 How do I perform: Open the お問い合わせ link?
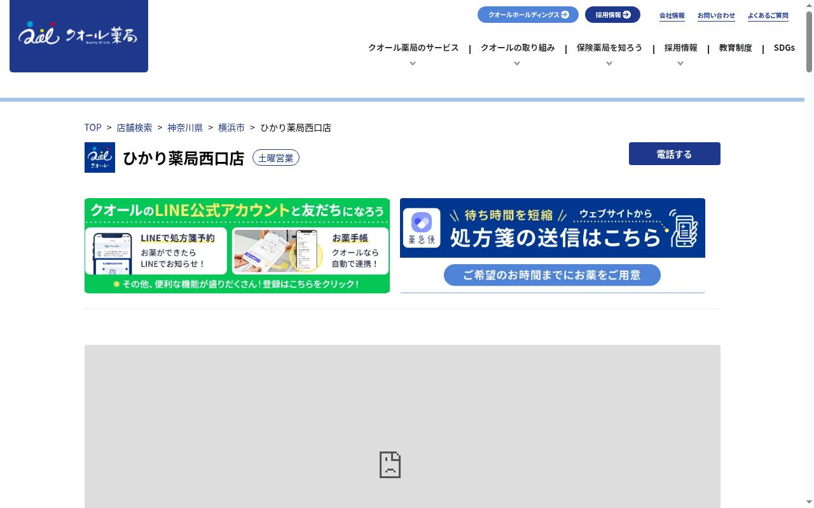(x=716, y=15)
